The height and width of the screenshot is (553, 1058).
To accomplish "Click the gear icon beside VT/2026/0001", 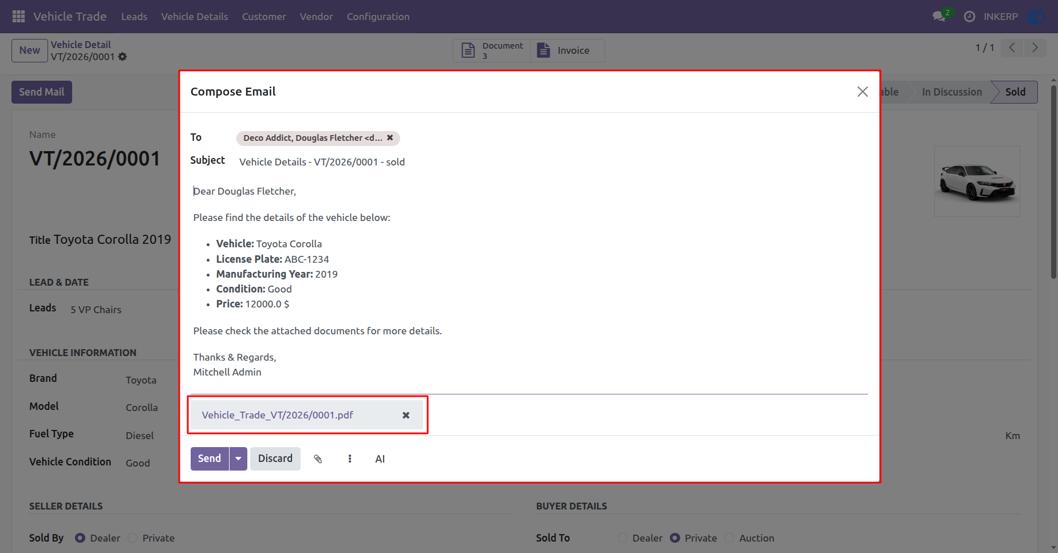I will click(x=123, y=57).
